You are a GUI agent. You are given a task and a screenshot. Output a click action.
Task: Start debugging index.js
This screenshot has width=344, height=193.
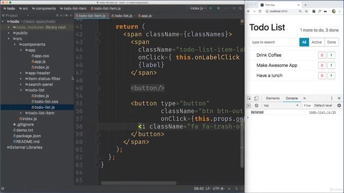[218, 9]
